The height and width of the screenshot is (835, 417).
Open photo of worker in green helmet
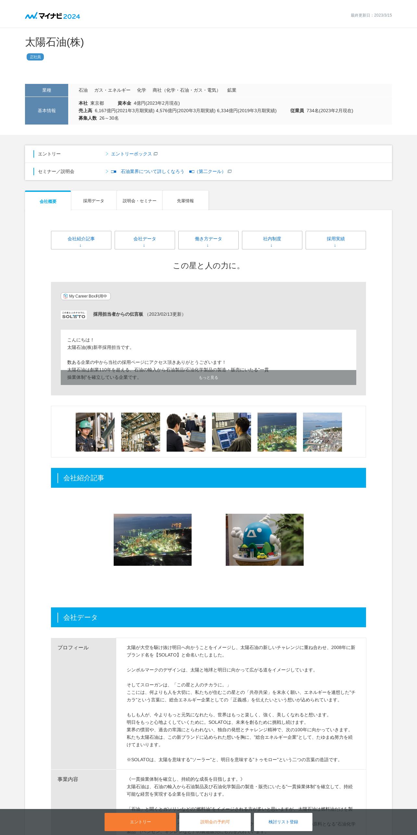pyautogui.click(x=95, y=432)
